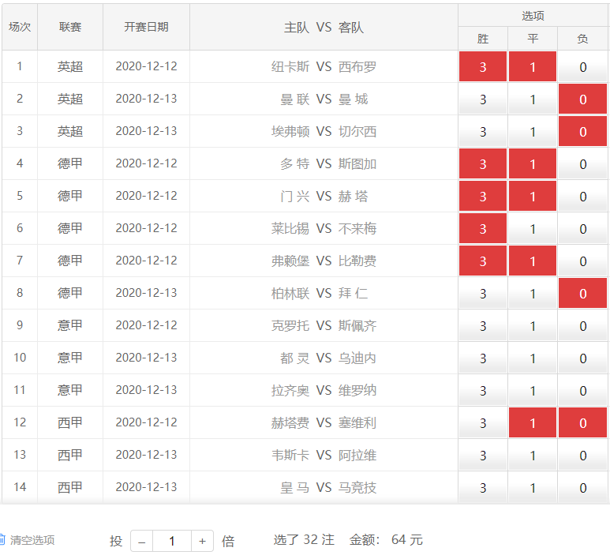Select loss (0) for 拉齐奥 VS 维罗纳
The width and height of the screenshot is (610, 559).
pos(582,391)
